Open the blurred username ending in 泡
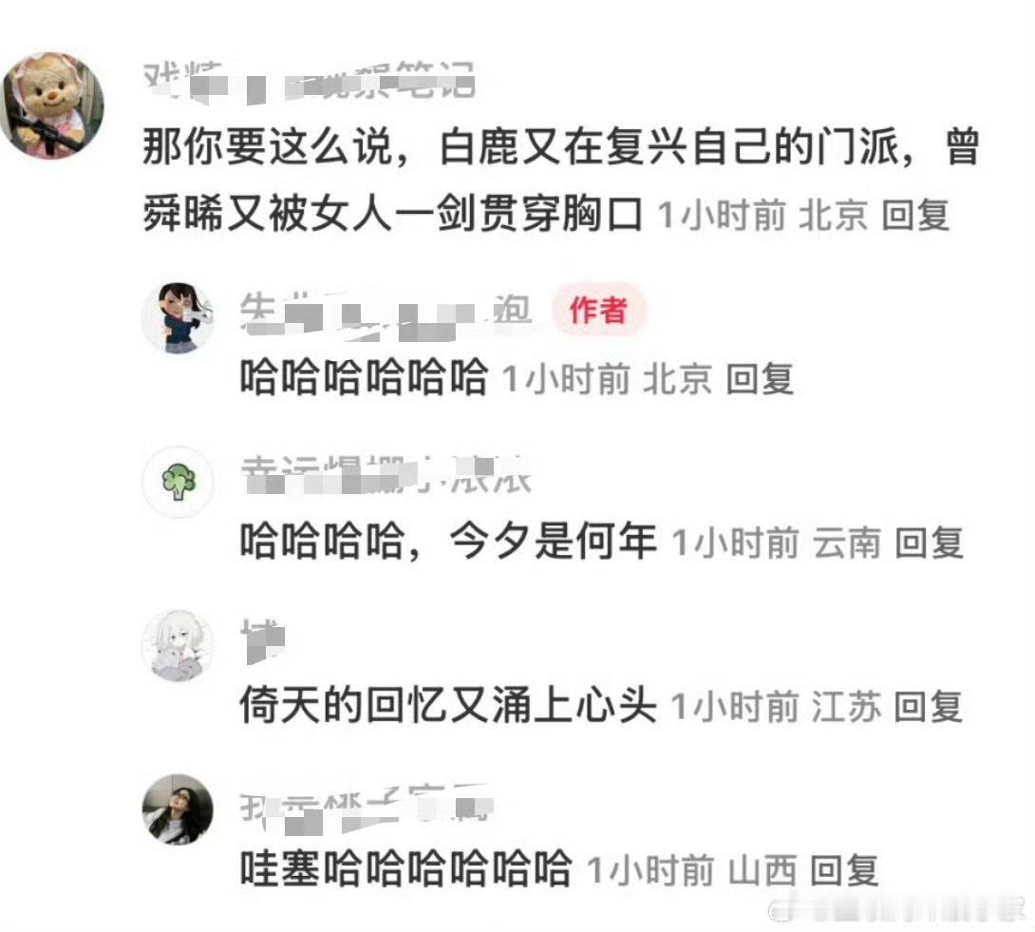The height and width of the screenshot is (932, 1035). pos(386,314)
